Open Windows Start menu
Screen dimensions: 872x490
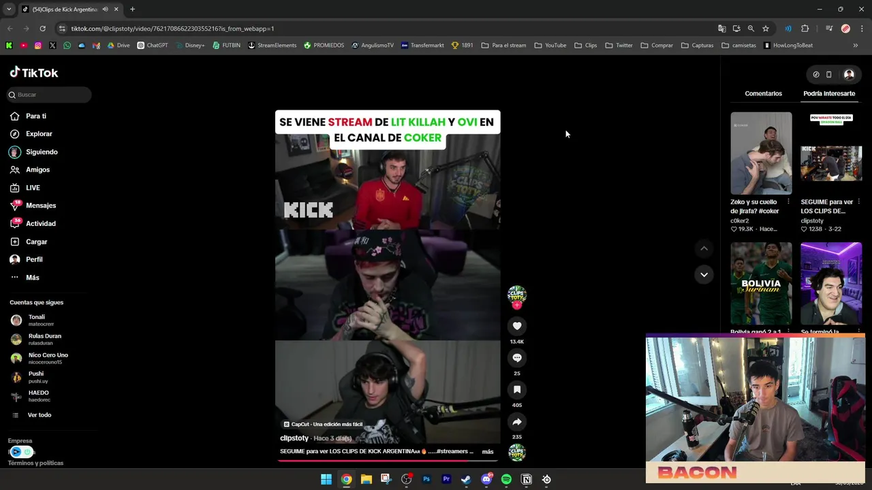[326, 479]
